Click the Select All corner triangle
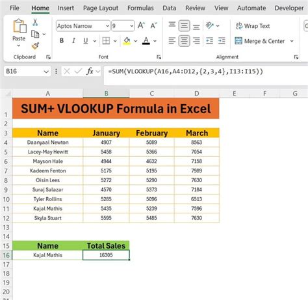Viewport: 308px width, 300px height. click(x=8, y=94)
